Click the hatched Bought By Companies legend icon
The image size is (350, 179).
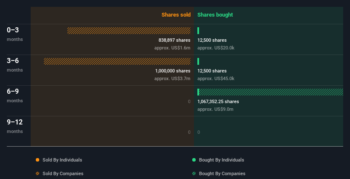(194, 173)
